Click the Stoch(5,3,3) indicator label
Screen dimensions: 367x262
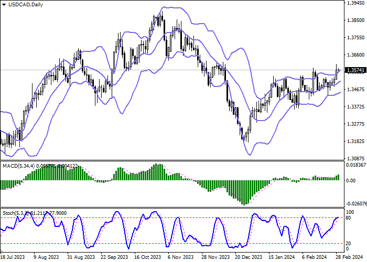point(16,213)
